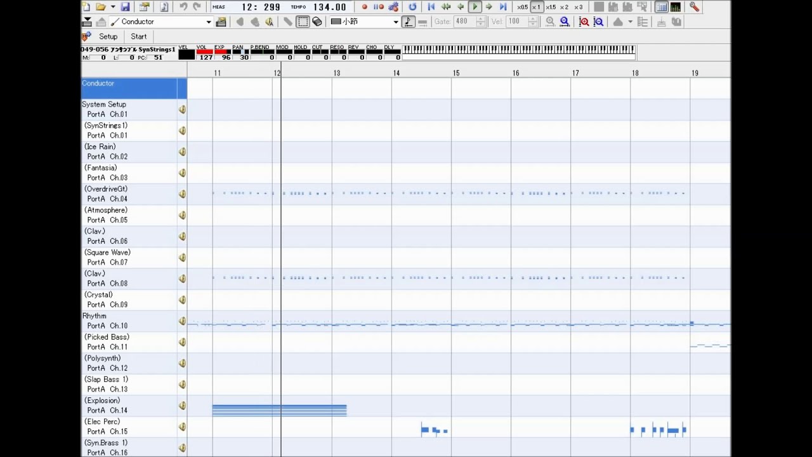
Task: Zoom in horizontally with magnifier plus
Action: [550, 22]
